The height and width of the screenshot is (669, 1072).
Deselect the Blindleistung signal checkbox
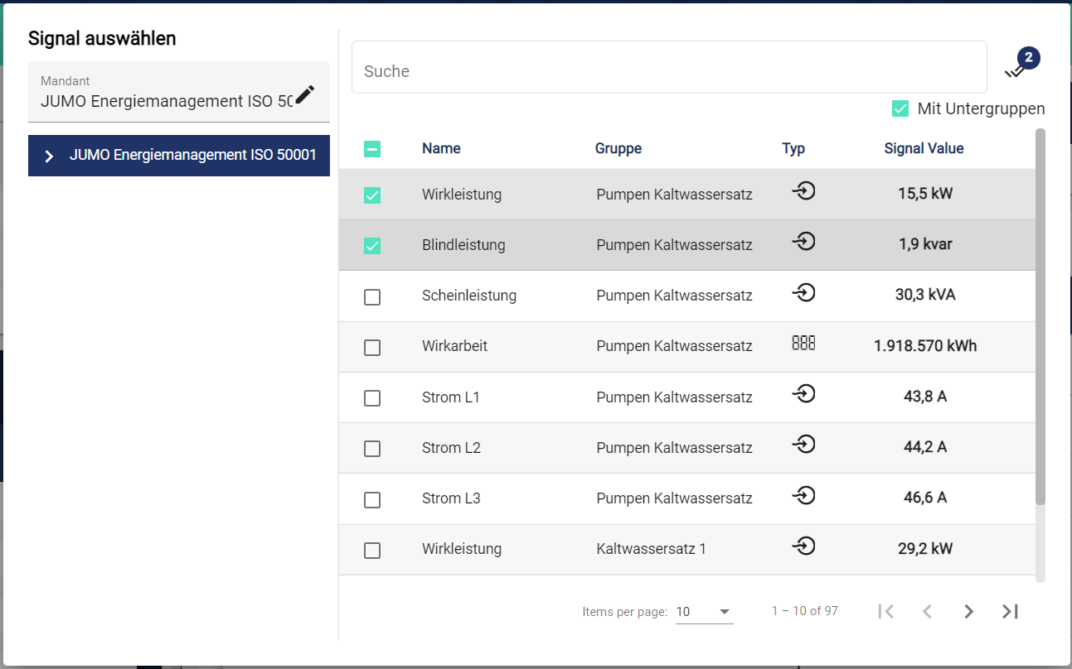(372, 246)
